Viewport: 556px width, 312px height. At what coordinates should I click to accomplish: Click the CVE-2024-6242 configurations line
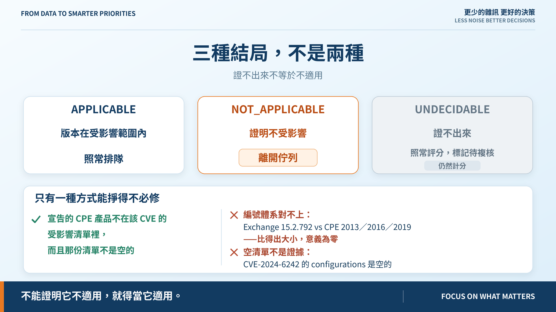click(317, 264)
